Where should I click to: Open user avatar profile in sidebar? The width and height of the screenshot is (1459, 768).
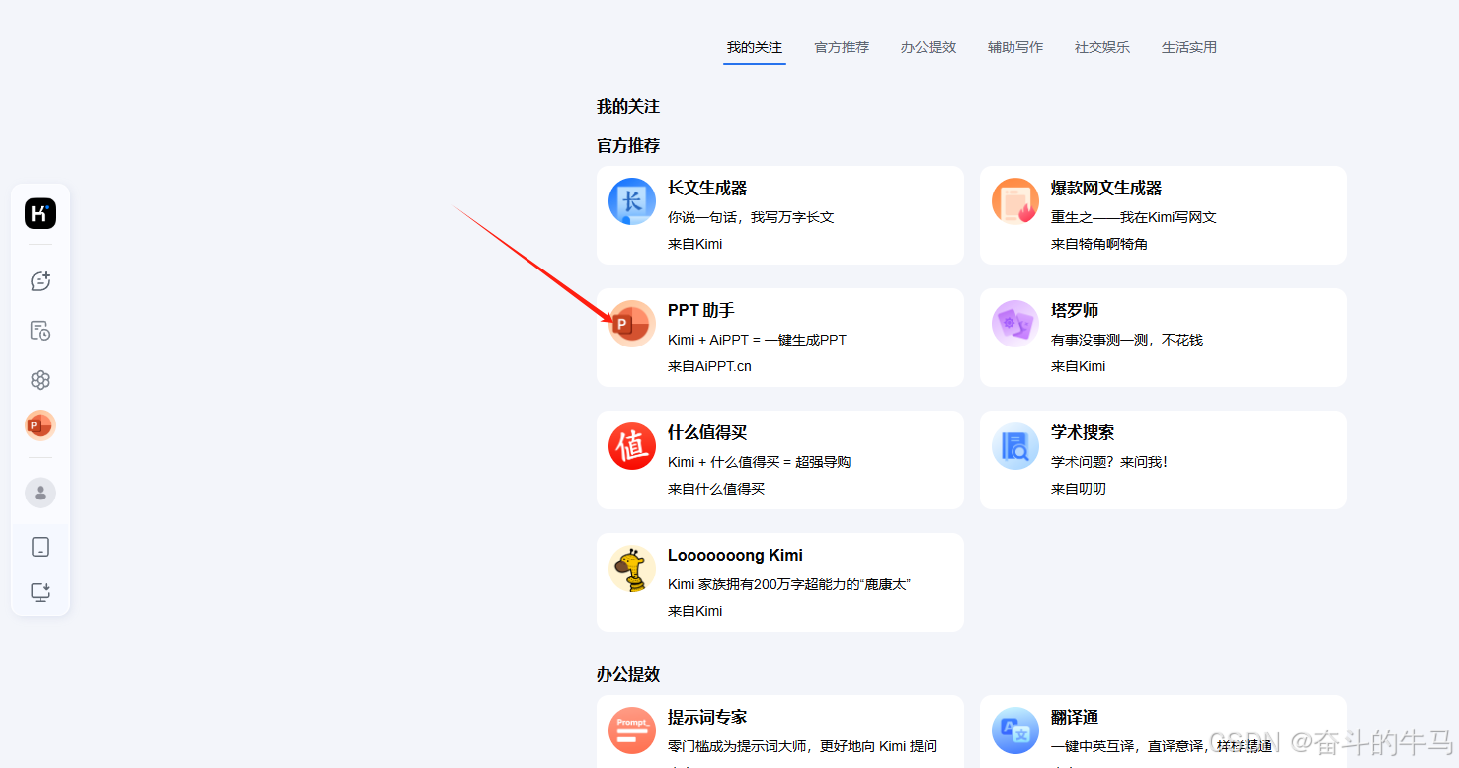(41, 493)
